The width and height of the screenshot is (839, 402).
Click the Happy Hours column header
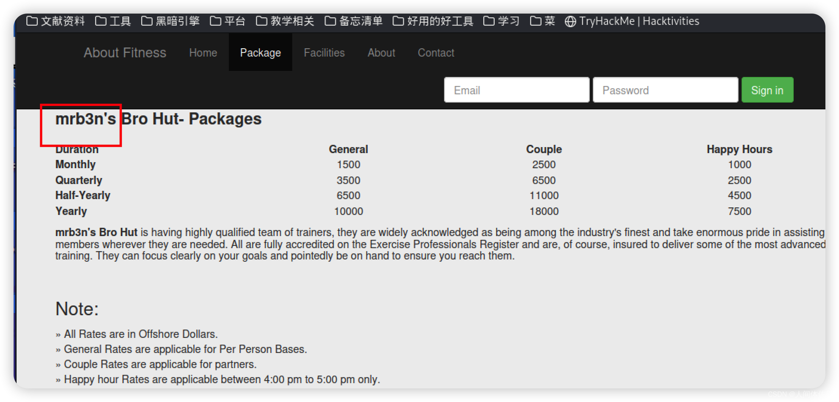coord(740,149)
